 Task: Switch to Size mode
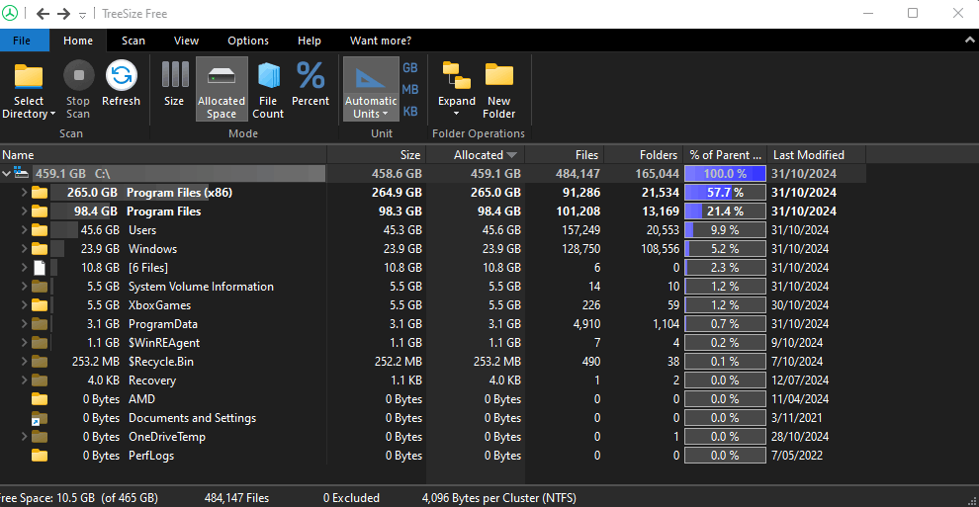click(x=174, y=83)
